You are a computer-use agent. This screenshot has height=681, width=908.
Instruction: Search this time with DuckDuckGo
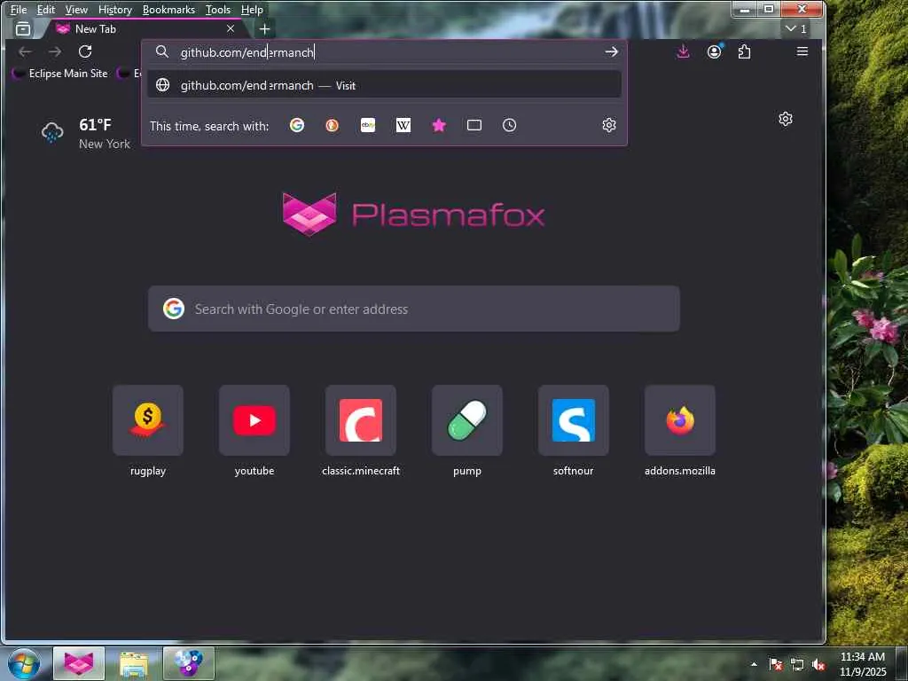pos(333,125)
